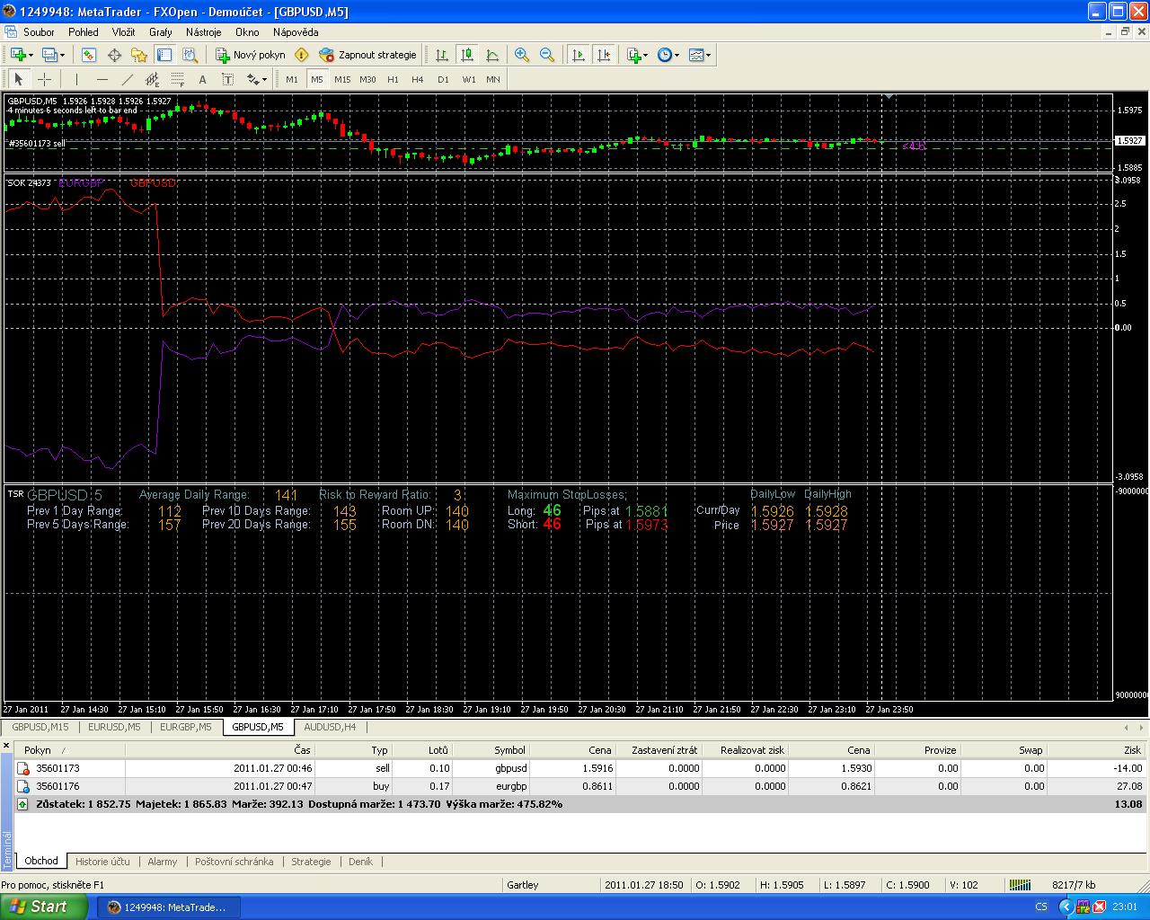Open the Nápověda menu

coord(296,31)
